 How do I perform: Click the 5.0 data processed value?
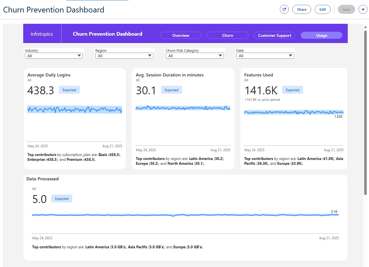pyautogui.click(x=39, y=199)
